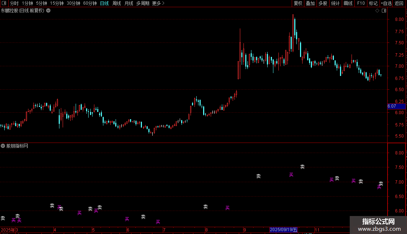The image size is (407, 234).
Task: Click the 6.07 price label on axis
Action: [396, 106]
